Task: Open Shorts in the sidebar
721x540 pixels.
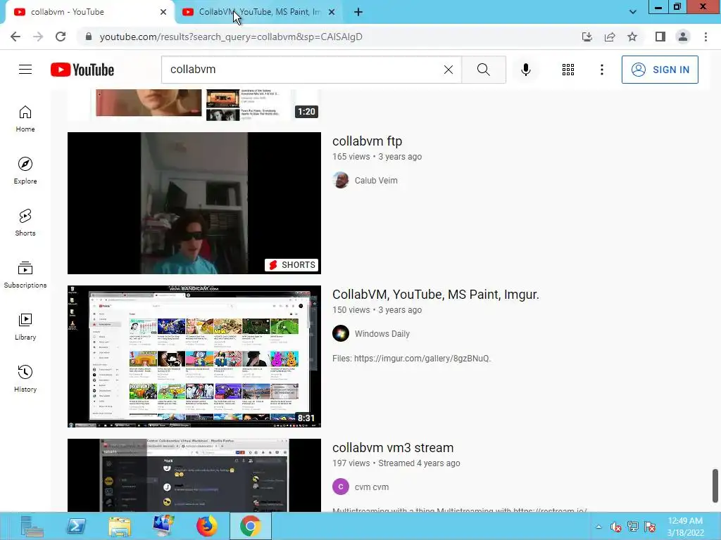Action: click(25, 223)
